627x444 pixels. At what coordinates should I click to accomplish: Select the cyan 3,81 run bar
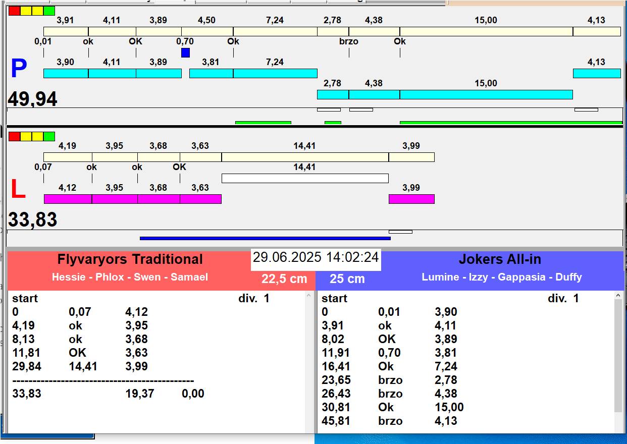point(211,73)
